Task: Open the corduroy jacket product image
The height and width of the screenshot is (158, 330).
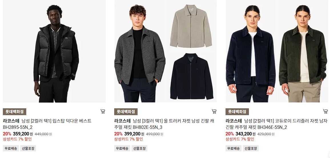Action: tap(277, 51)
